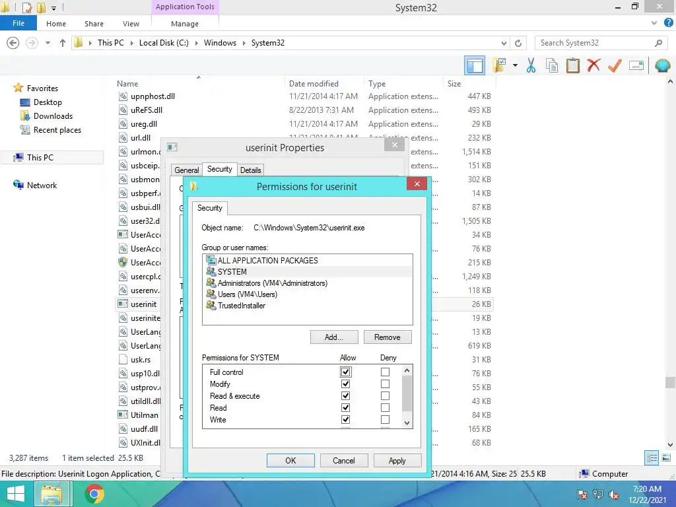Check Deny box for Modify
676x507 pixels.
pyautogui.click(x=385, y=384)
